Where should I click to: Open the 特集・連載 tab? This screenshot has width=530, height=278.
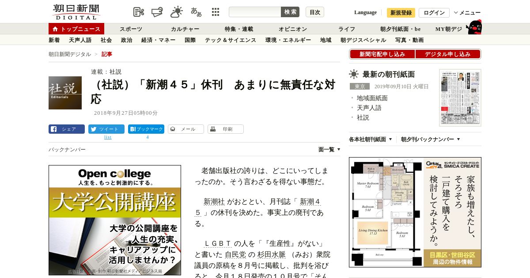239,29
